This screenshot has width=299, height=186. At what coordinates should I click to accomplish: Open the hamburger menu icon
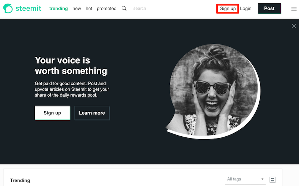[294, 9]
